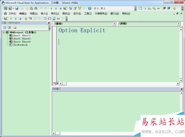Switch to Procedure View in code window
Screen dimensions: 185x137
click(x=54, y=83)
